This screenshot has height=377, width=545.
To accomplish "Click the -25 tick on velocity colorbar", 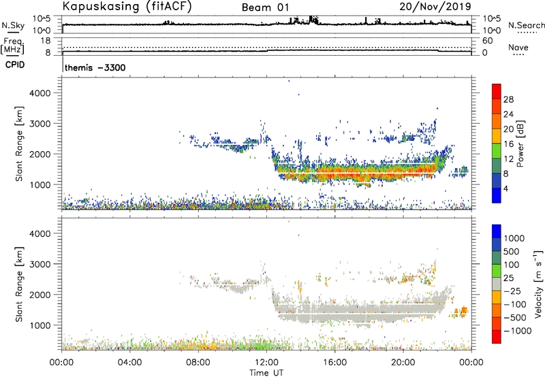I will 512,291.
